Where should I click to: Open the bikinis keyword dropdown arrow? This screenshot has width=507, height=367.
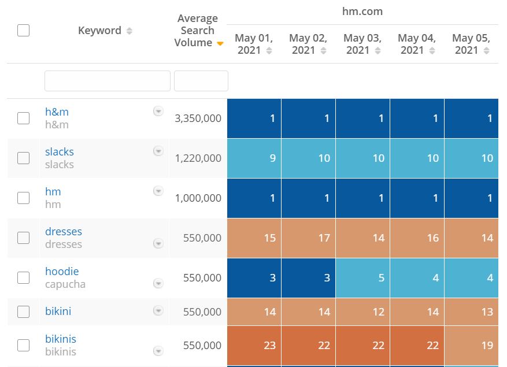point(158,351)
